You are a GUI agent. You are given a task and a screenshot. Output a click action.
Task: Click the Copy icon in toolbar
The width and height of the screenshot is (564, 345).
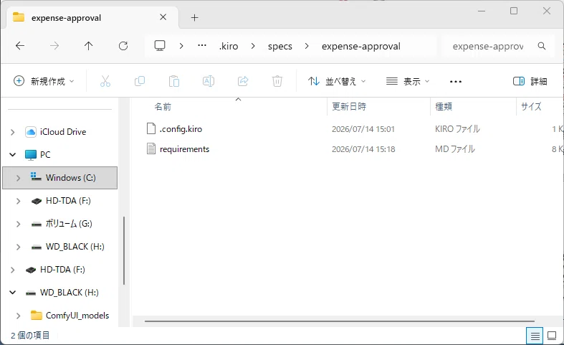pyautogui.click(x=140, y=81)
